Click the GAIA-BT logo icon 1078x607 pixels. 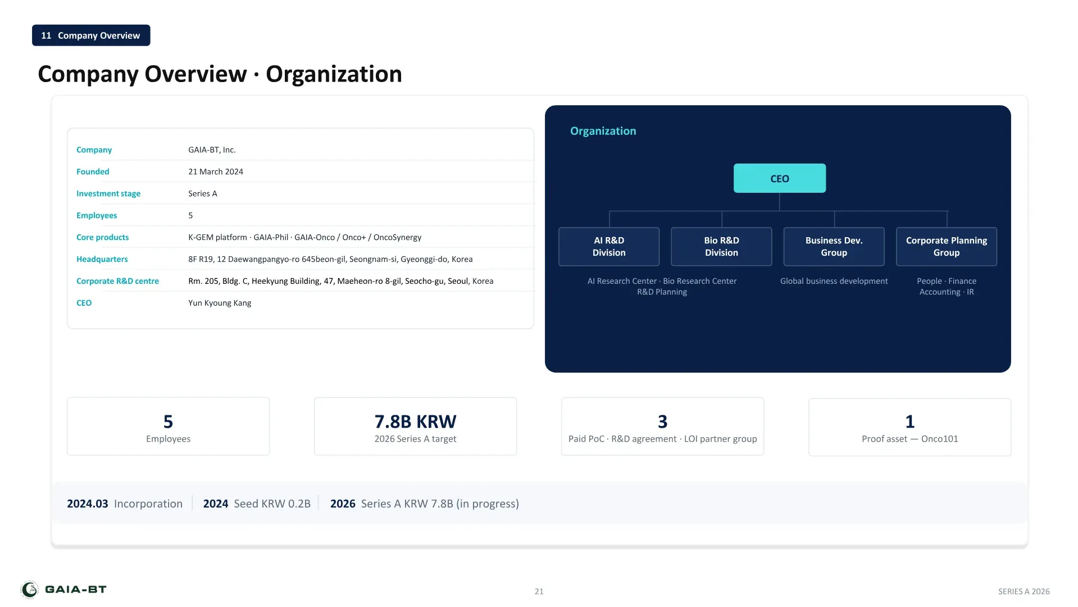(30, 590)
